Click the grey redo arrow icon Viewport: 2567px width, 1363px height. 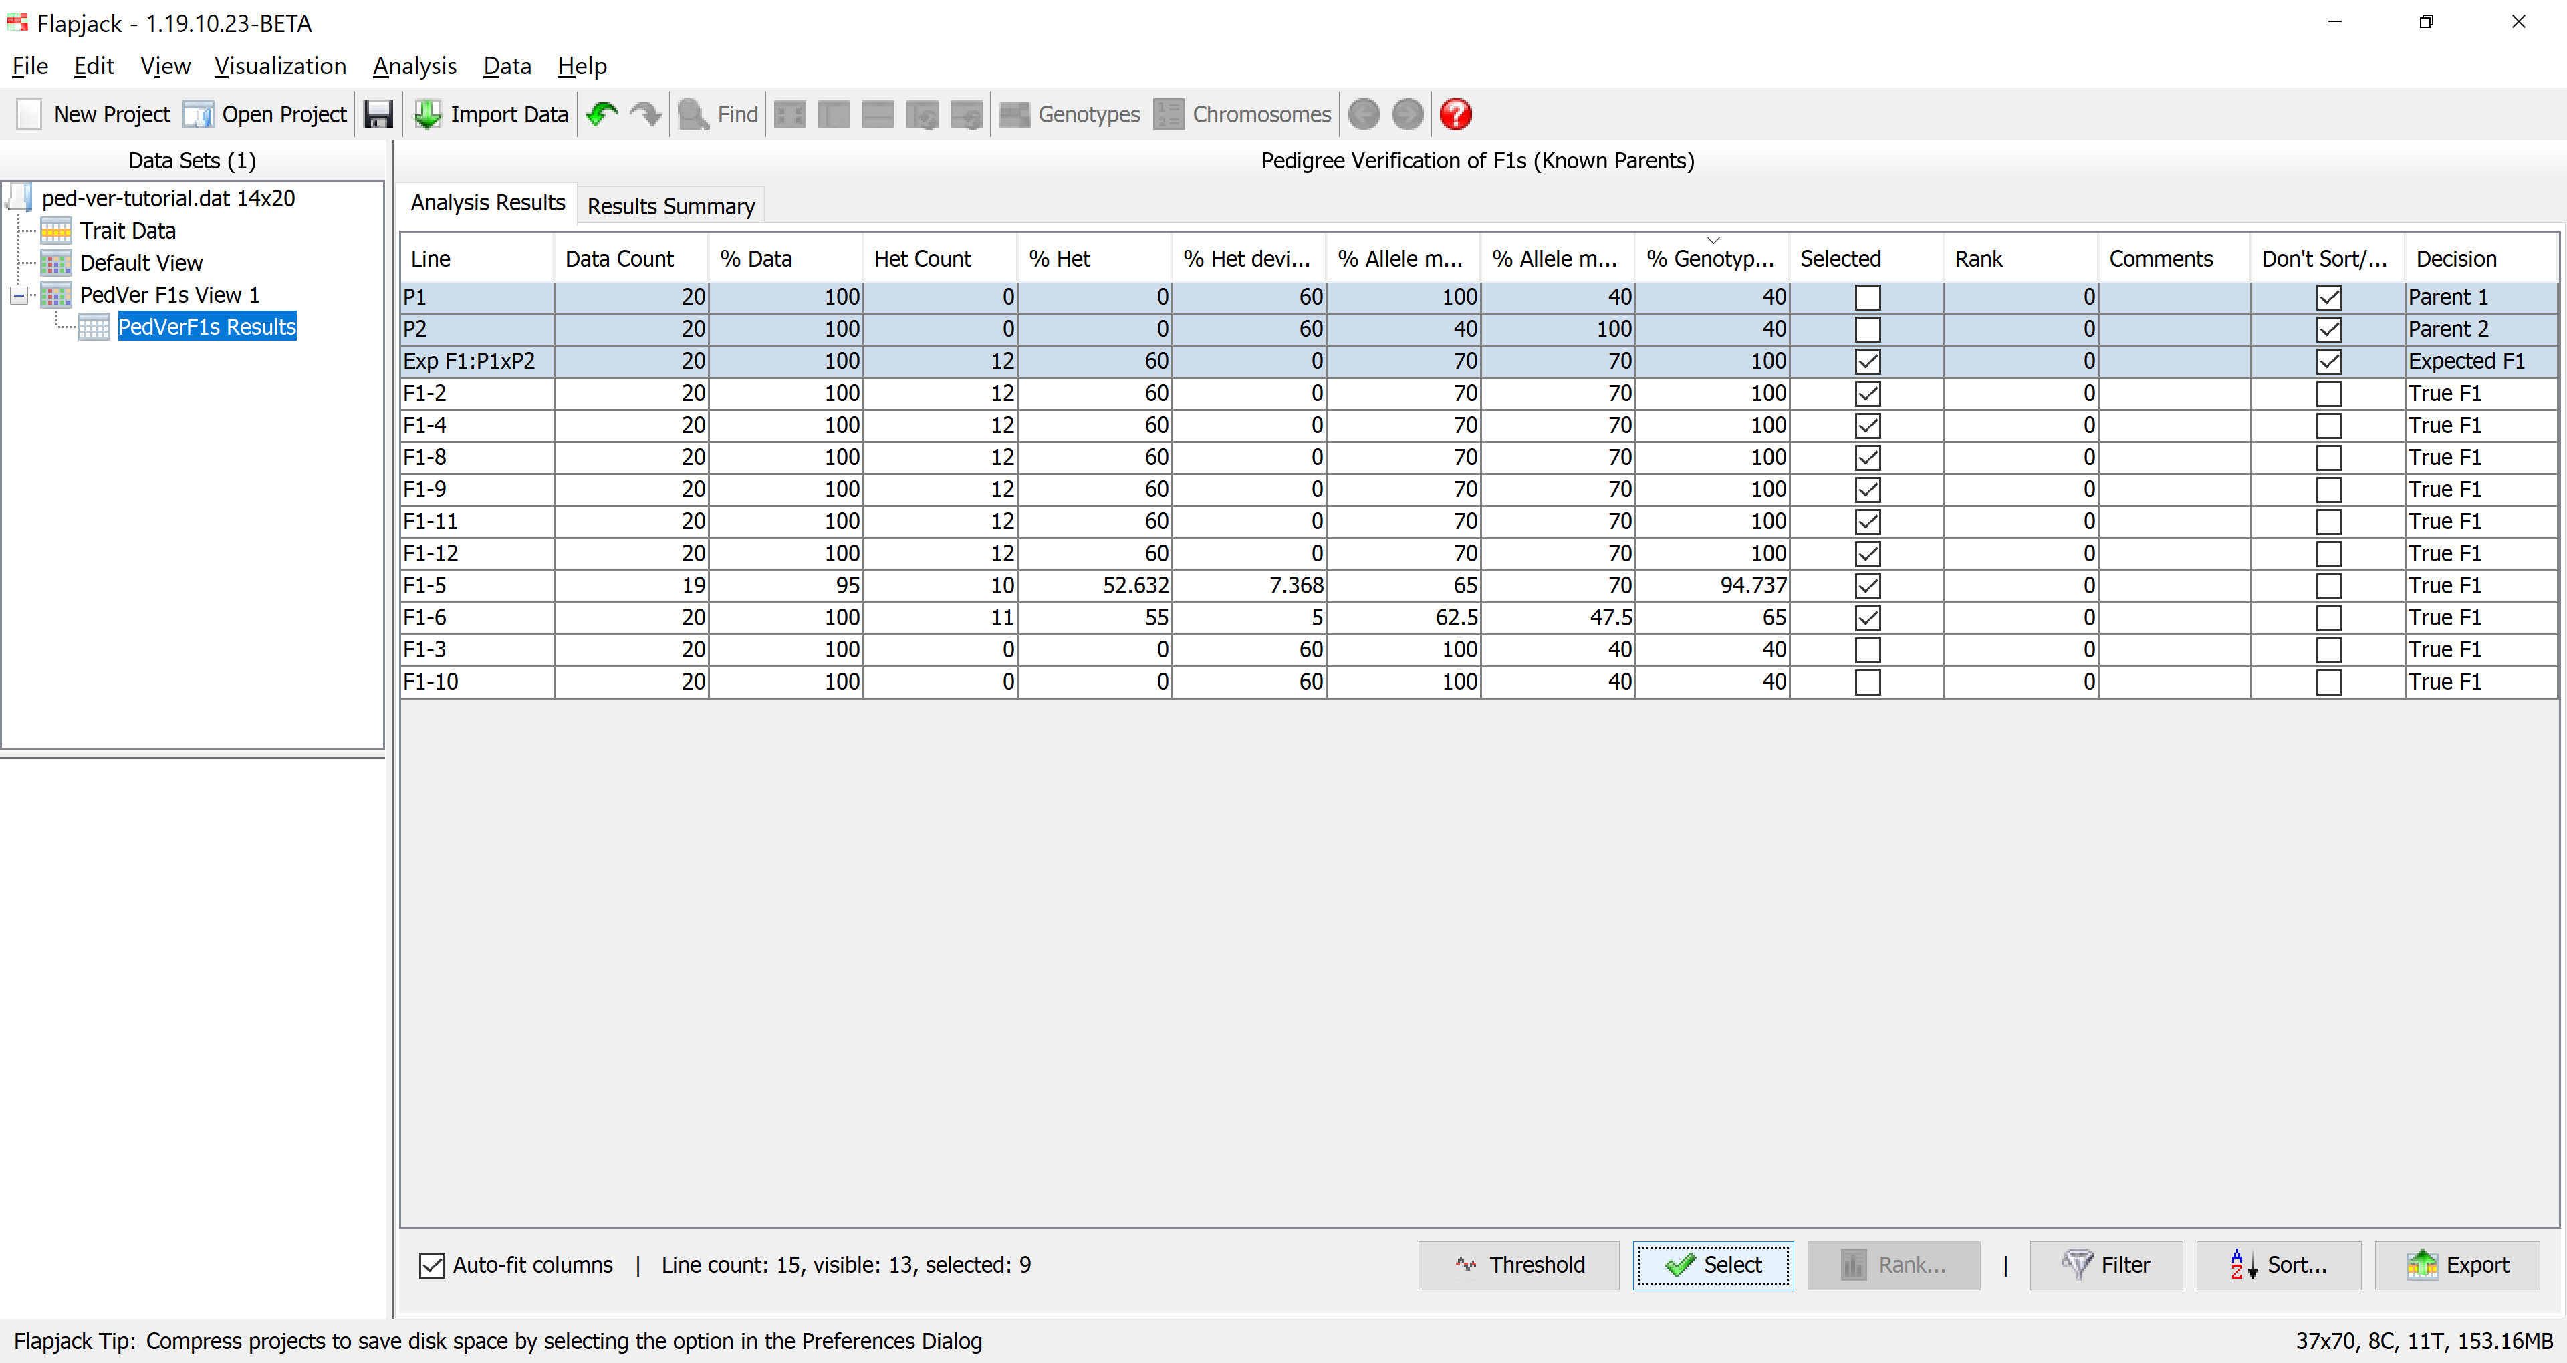point(646,114)
